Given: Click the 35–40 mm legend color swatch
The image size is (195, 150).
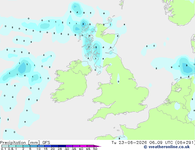Looking at the screenshot, I should 76,146.
